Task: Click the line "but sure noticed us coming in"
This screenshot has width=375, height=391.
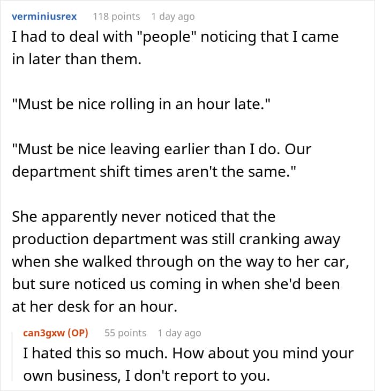Action: pyautogui.click(x=176, y=284)
